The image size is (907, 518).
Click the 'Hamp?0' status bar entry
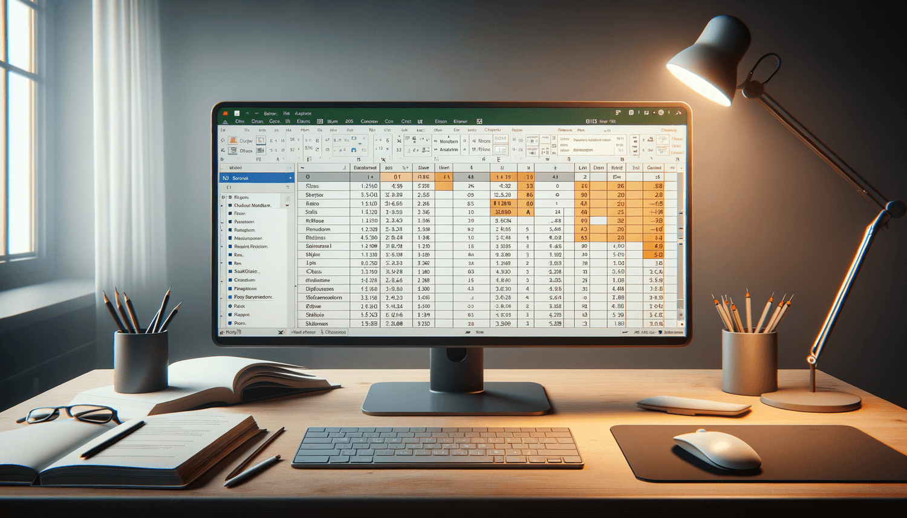tap(234, 332)
